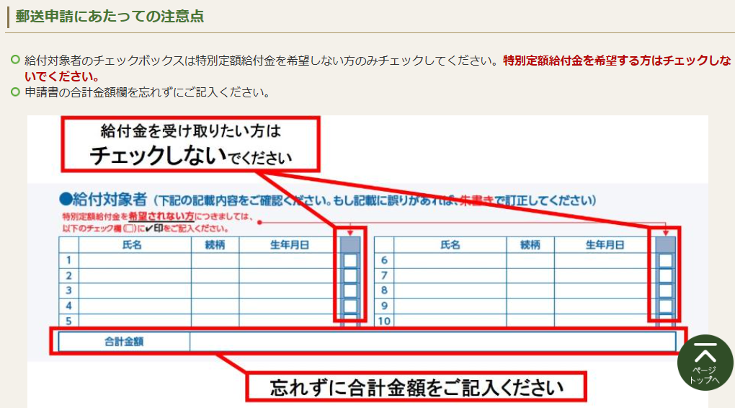Toggle the checkbox for recipient row 6
The height and width of the screenshot is (408, 735).
pos(665,260)
